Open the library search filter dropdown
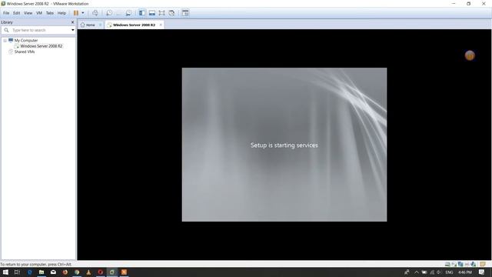The width and height of the screenshot is (492, 277). [73, 30]
